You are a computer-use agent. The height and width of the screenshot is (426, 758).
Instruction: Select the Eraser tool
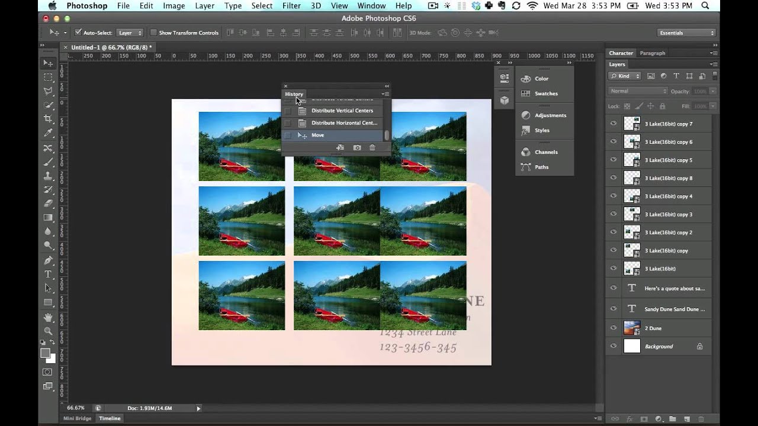pyautogui.click(x=48, y=204)
